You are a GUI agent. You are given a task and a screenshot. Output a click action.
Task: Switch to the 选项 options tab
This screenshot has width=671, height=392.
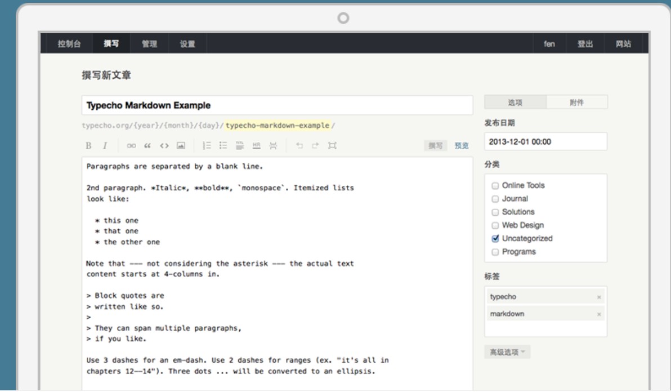[x=515, y=103]
